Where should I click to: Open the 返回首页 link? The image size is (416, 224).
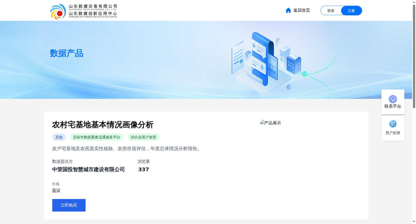click(302, 10)
